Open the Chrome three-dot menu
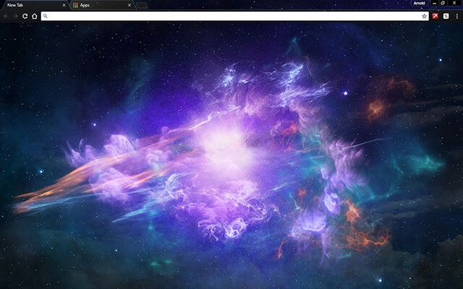Viewport: 463px width, 289px height. (x=456, y=16)
